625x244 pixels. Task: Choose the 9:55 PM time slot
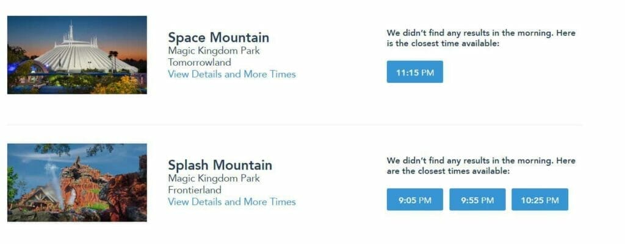click(x=477, y=200)
